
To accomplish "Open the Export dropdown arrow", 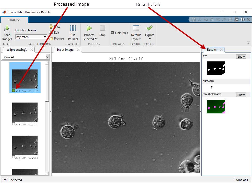I will [149, 39].
